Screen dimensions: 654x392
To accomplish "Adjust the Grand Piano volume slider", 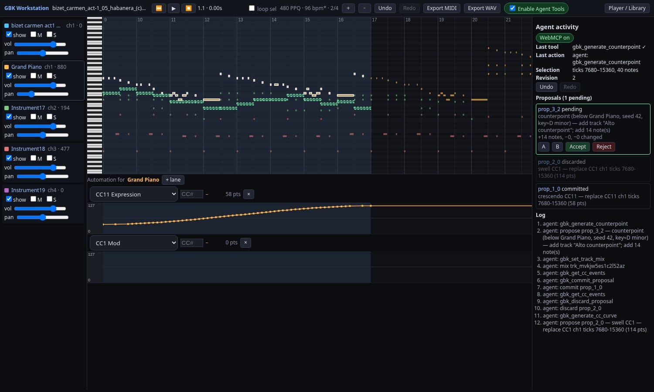I will click(x=40, y=85).
